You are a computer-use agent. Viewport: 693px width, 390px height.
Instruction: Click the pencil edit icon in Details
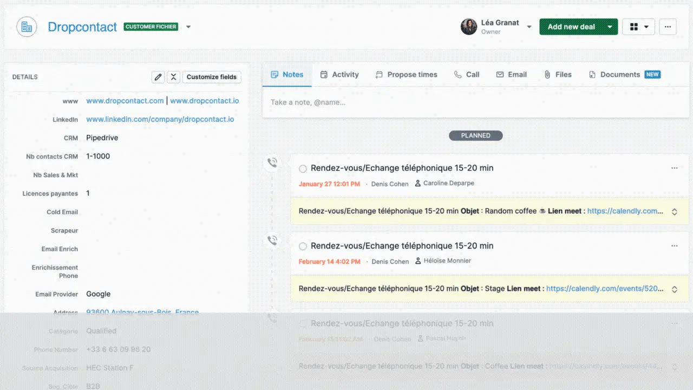pyautogui.click(x=158, y=77)
